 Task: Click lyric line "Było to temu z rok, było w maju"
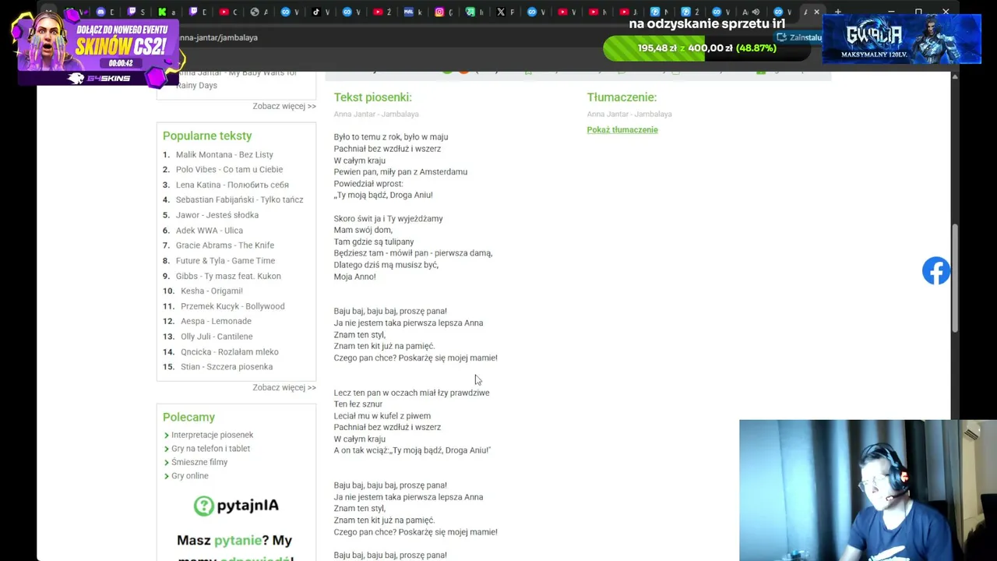391,137
